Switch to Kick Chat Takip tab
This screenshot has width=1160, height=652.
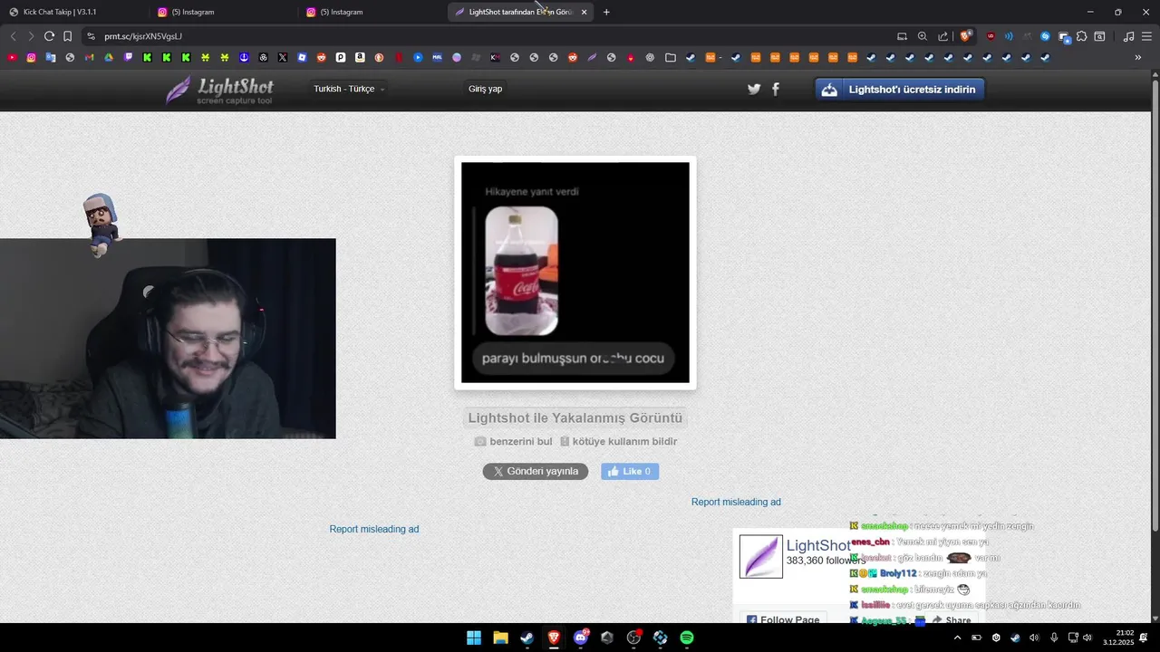pyautogui.click(x=72, y=12)
